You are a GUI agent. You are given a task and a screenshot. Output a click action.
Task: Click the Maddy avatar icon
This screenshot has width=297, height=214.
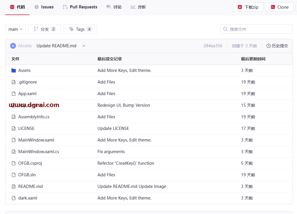[13, 46]
